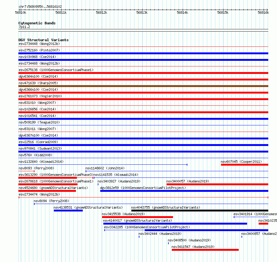The image size is (277, 262).
Task: Click esv3342285 (1000GenomesConsortiumPilotProject) label
Action: click(x=147, y=227)
